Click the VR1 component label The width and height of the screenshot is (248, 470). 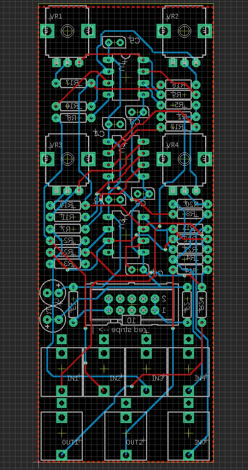pyautogui.click(x=56, y=16)
